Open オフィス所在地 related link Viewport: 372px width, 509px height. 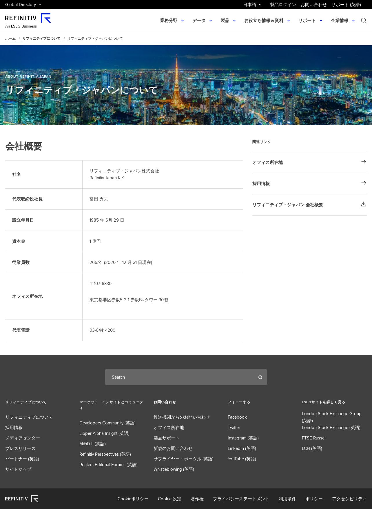[309, 163]
